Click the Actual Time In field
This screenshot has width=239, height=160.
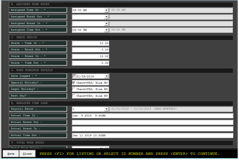(x=152, y=116)
